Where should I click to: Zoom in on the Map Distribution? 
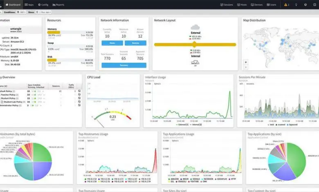[x=246, y=62]
